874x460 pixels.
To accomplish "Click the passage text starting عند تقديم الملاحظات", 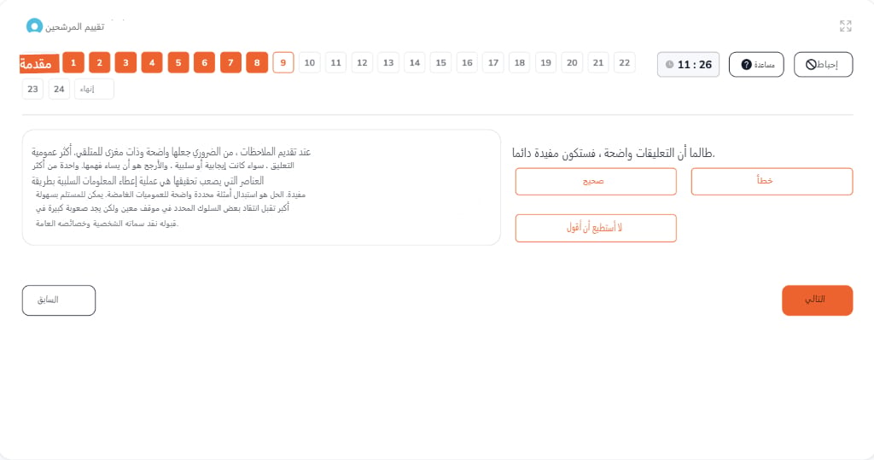I will coord(171,188).
